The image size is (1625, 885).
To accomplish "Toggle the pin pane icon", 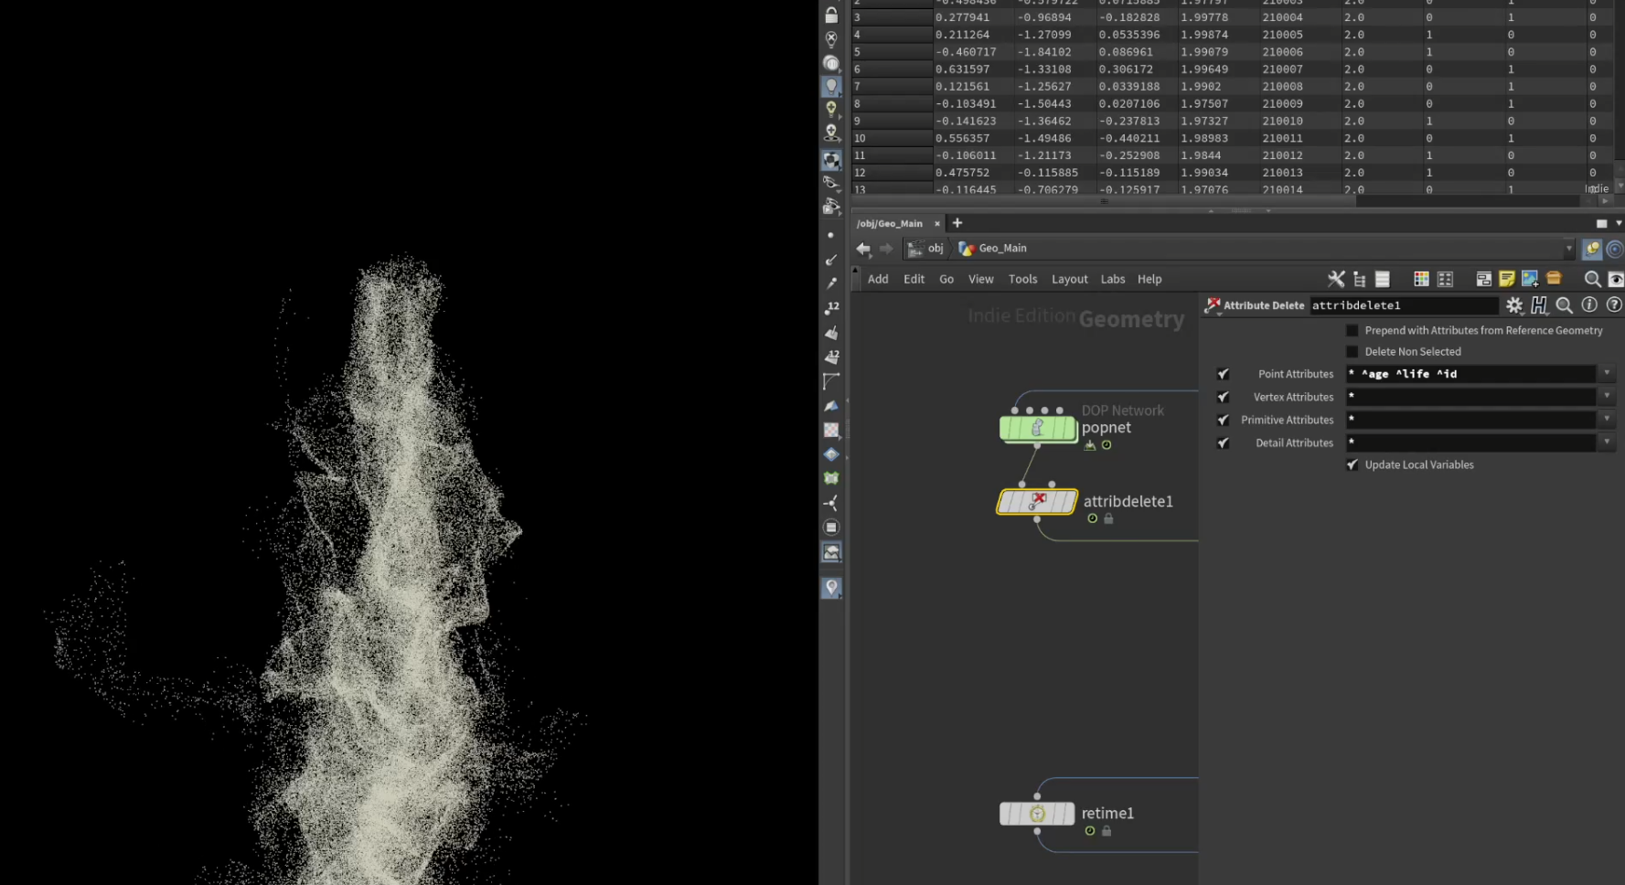I will (1592, 249).
